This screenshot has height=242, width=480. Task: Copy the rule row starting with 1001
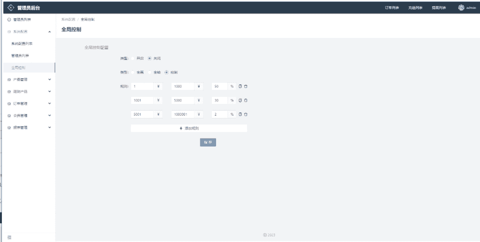pyautogui.click(x=240, y=100)
